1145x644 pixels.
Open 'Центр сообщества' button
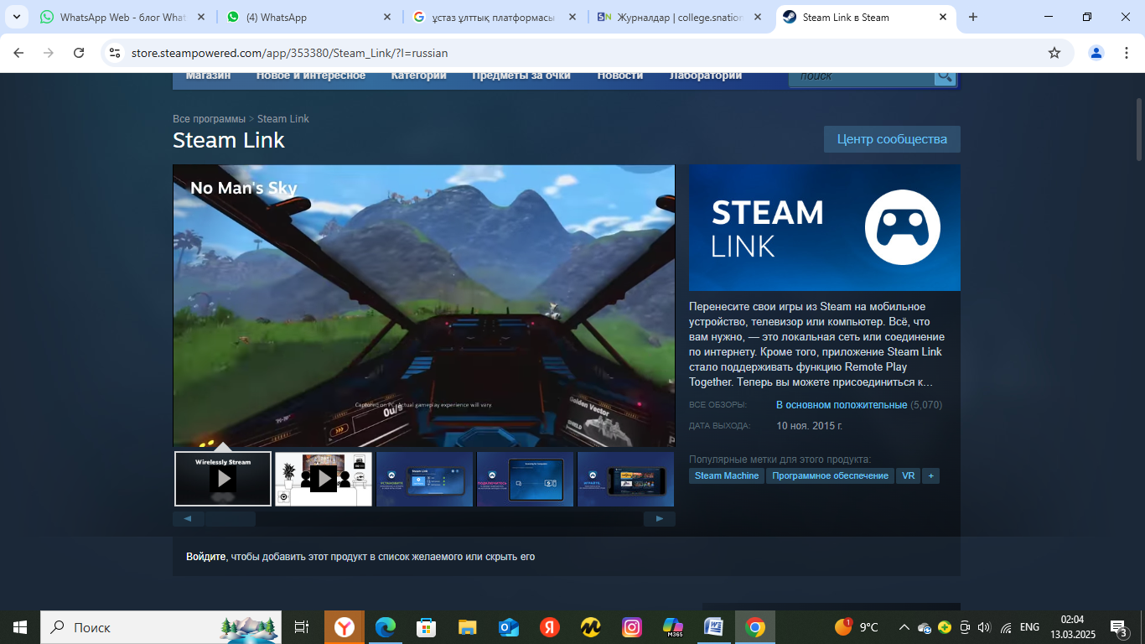click(892, 139)
